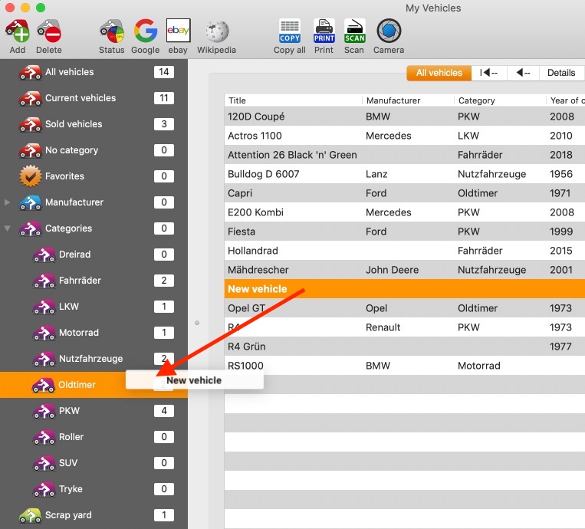
Task: Select the RS1000 row
Action: 405,366
